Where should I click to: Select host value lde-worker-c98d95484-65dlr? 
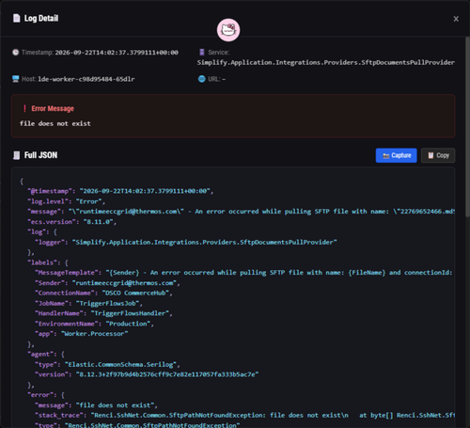click(86, 79)
